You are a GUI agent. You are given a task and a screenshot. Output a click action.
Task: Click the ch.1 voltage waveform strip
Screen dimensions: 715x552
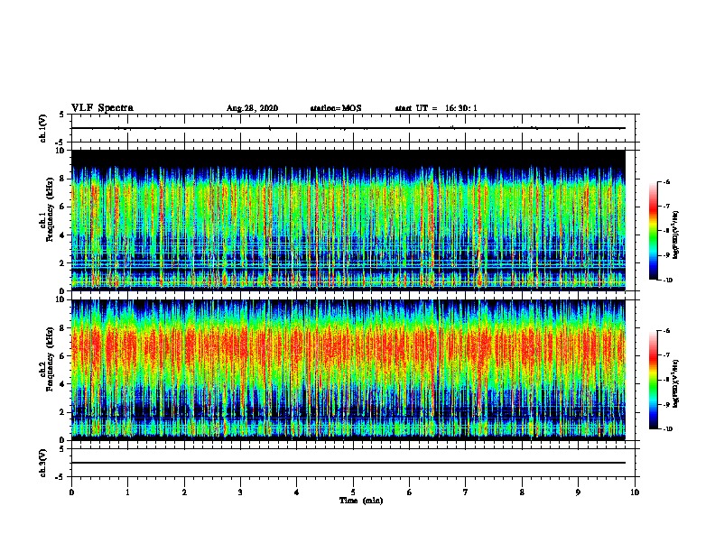click(353, 128)
